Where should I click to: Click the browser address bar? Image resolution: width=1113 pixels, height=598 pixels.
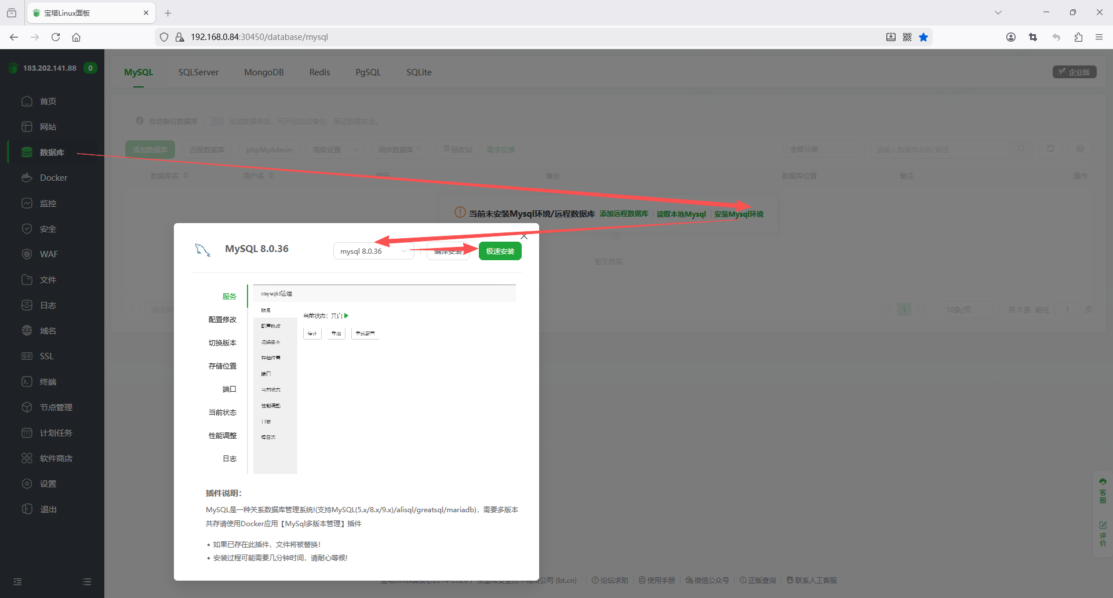[522, 37]
